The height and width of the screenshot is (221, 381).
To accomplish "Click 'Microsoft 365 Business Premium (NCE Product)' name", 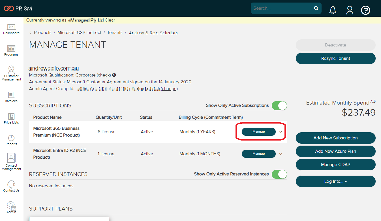I will click(57, 132).
